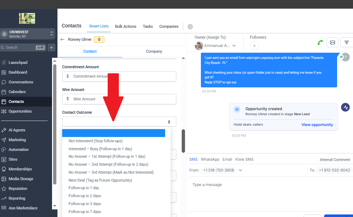Viewport: 353px width, 217px height.
Task: Open Reputation in the sidebar
Action: coord(18,188)
